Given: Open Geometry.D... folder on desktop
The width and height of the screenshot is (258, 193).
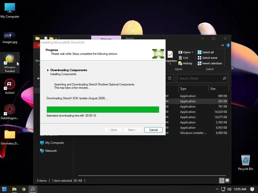Looking at the screenshot, I should coord(10,137).
